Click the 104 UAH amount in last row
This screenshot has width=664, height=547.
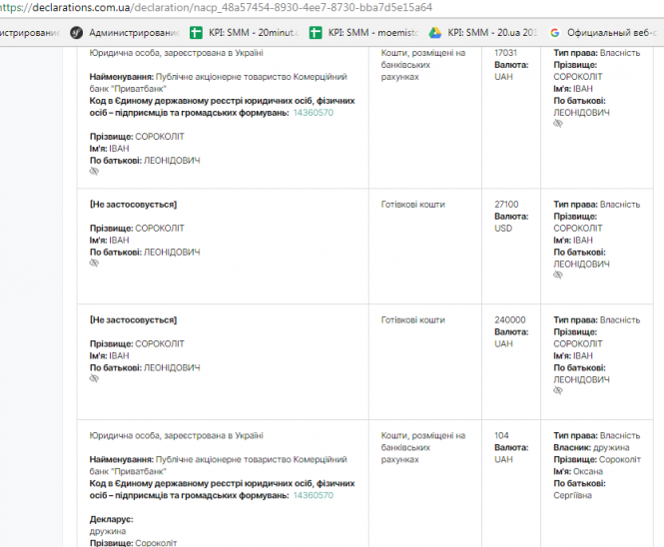tap(501, 436)
